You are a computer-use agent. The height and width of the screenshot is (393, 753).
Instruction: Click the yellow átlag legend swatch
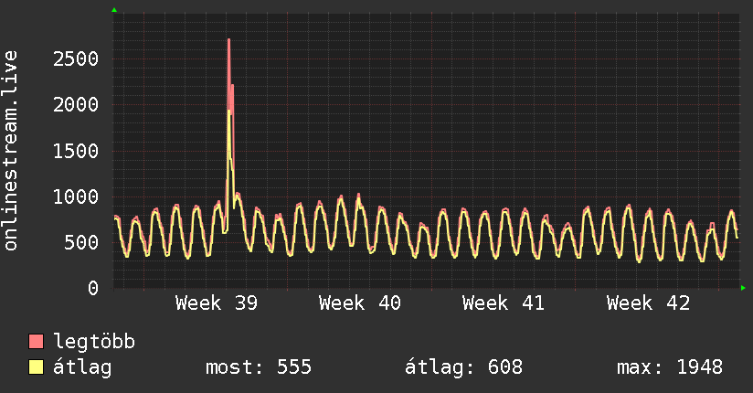point(36,367)
